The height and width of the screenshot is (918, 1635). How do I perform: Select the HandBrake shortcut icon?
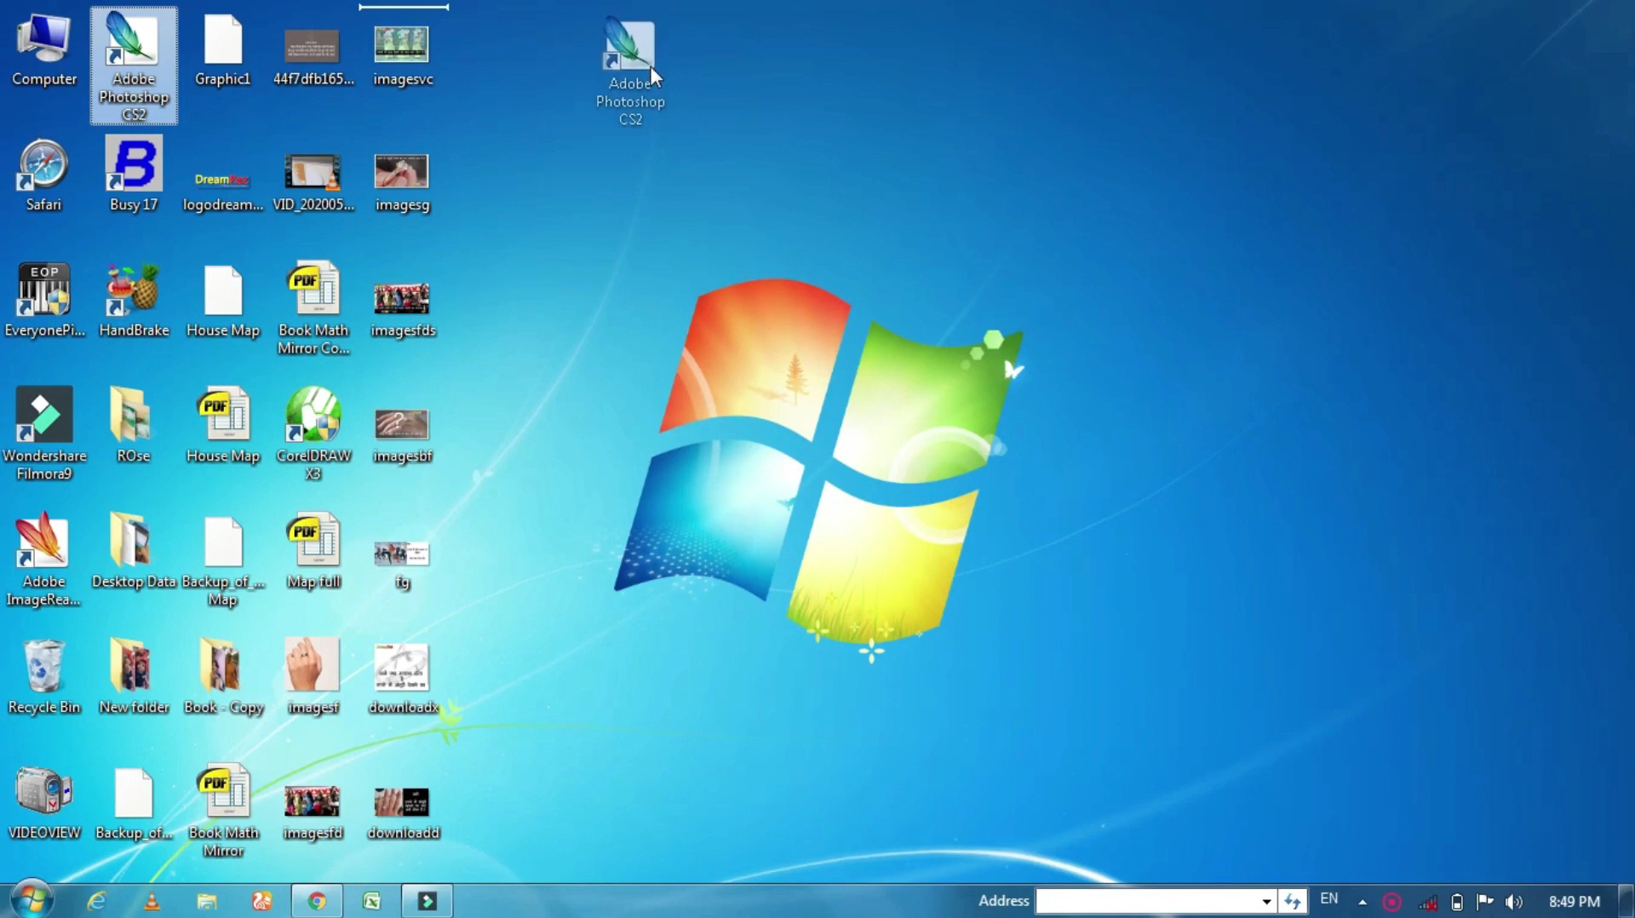[x=134, y=301]
